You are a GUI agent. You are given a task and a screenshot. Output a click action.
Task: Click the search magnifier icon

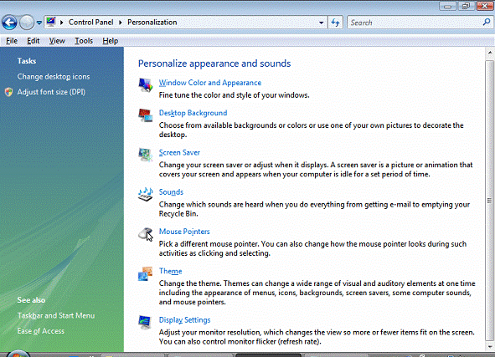(487, 23)
